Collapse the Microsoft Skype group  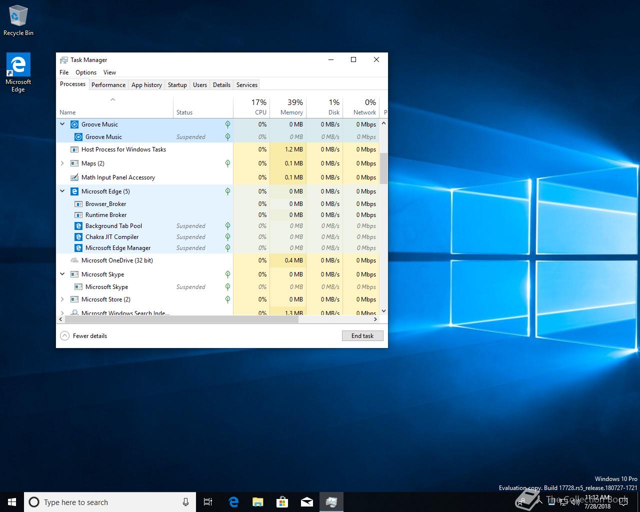click(62, 274)
